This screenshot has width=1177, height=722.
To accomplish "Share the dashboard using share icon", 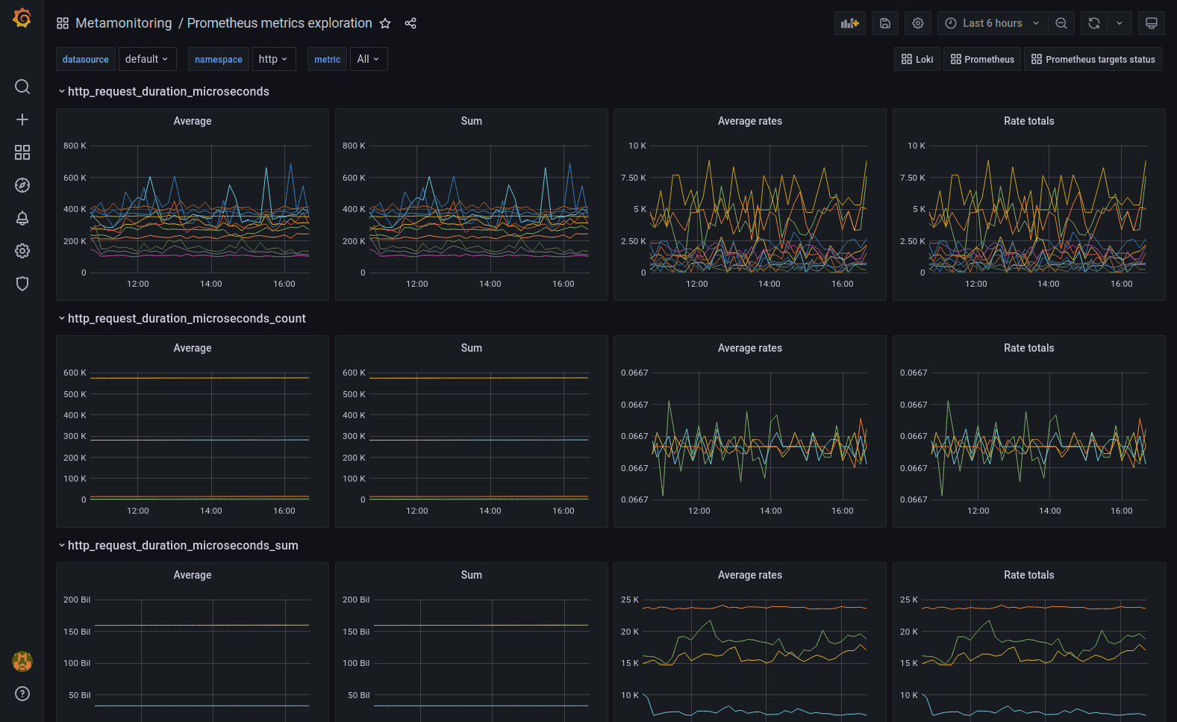I will 410,23.
